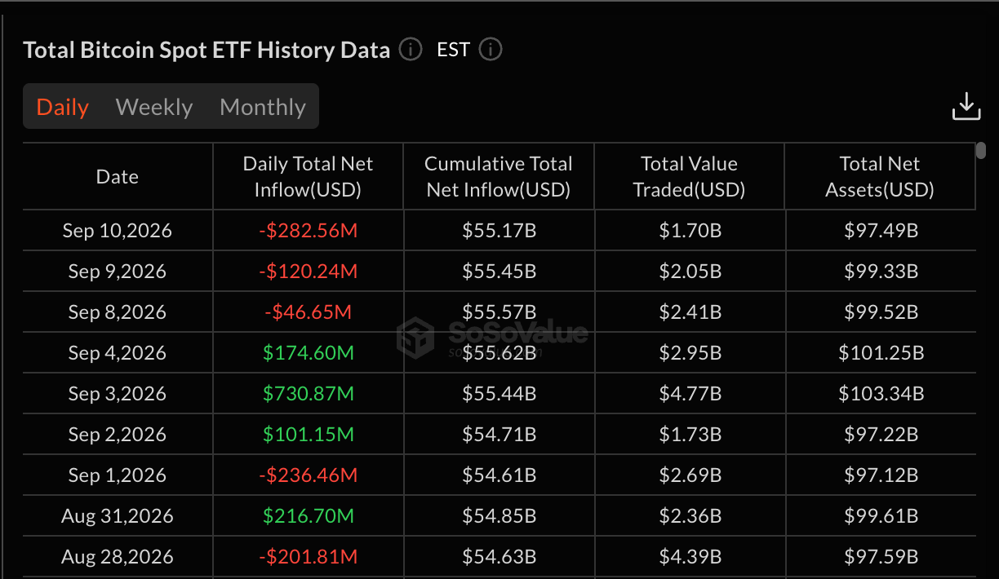Click the $55.57B cumulative inflow cell
This screenshot has height=579, width=999.
point(499,312)
